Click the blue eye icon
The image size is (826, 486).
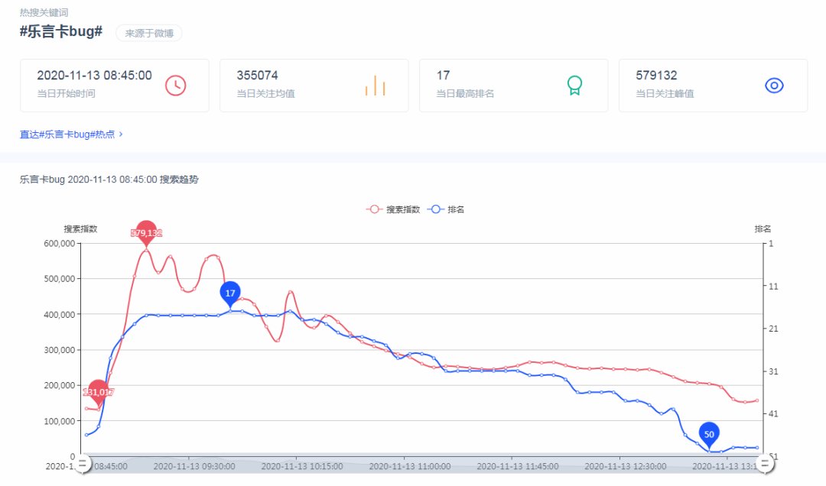pyautogui.click(x=774, y=86)
